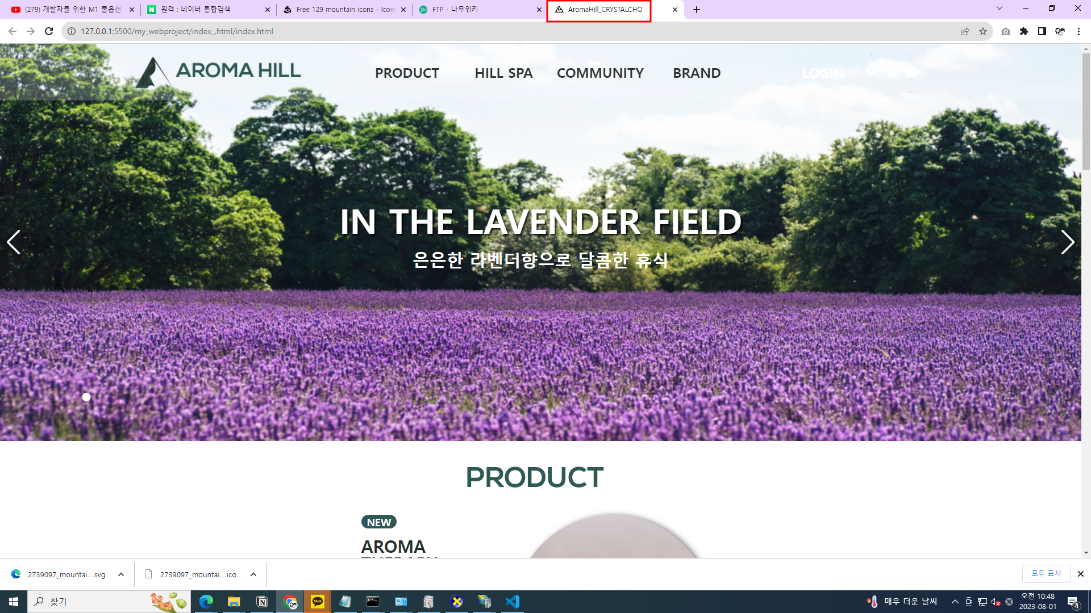Go to previous slide with left arrow
Image resolution: width=1091 pixels, height=613 pixels.
(x=14, y=242)
